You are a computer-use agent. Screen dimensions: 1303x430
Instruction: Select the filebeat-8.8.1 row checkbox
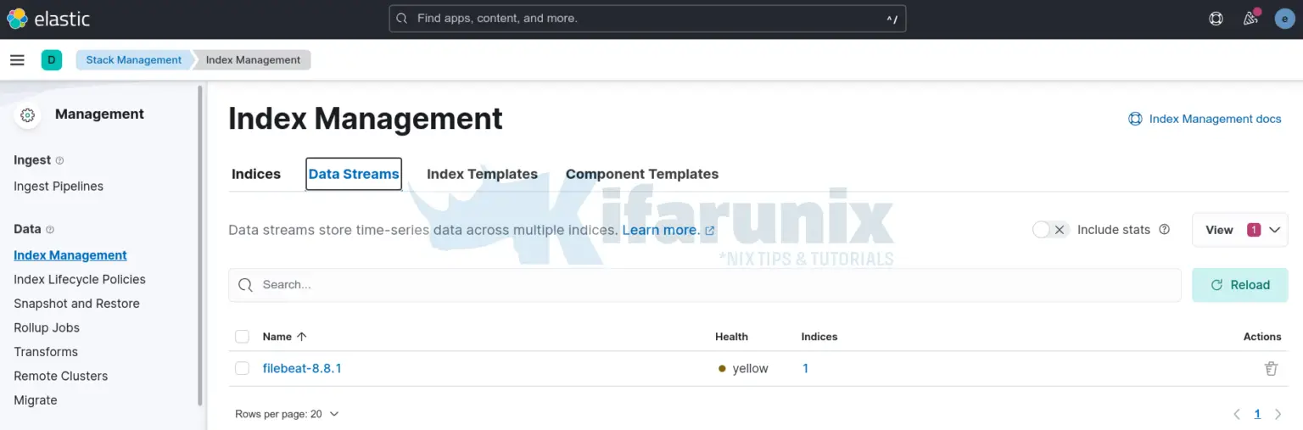243,368
